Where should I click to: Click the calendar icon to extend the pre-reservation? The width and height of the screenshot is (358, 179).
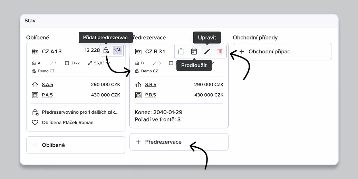pyautogui.click(x=194, y=52)
